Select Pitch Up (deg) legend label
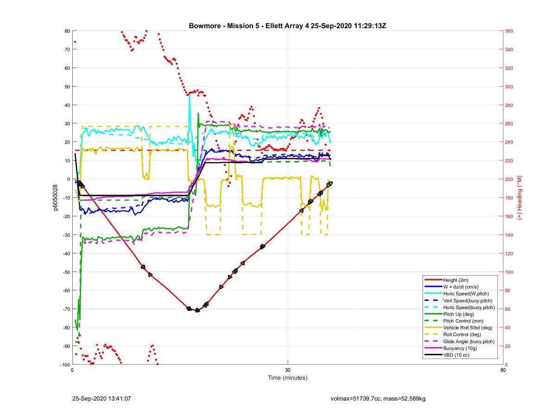This screenshot has height=410, width=556. [x=459, y=314]
